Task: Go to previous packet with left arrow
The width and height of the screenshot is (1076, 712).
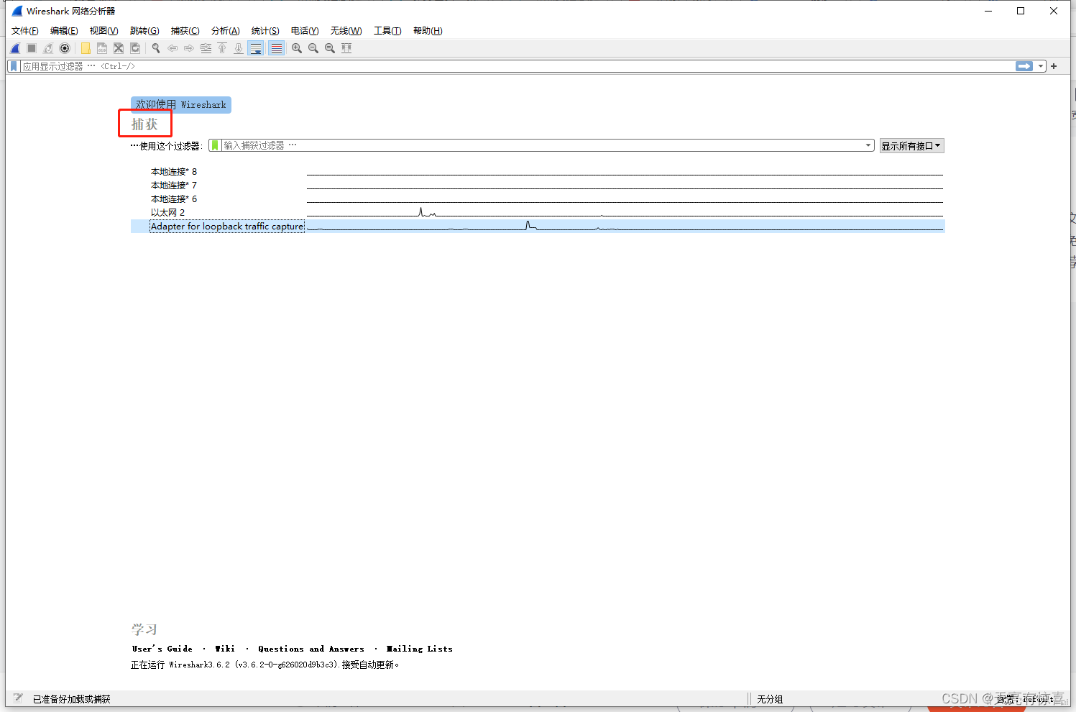Action: 173,48
